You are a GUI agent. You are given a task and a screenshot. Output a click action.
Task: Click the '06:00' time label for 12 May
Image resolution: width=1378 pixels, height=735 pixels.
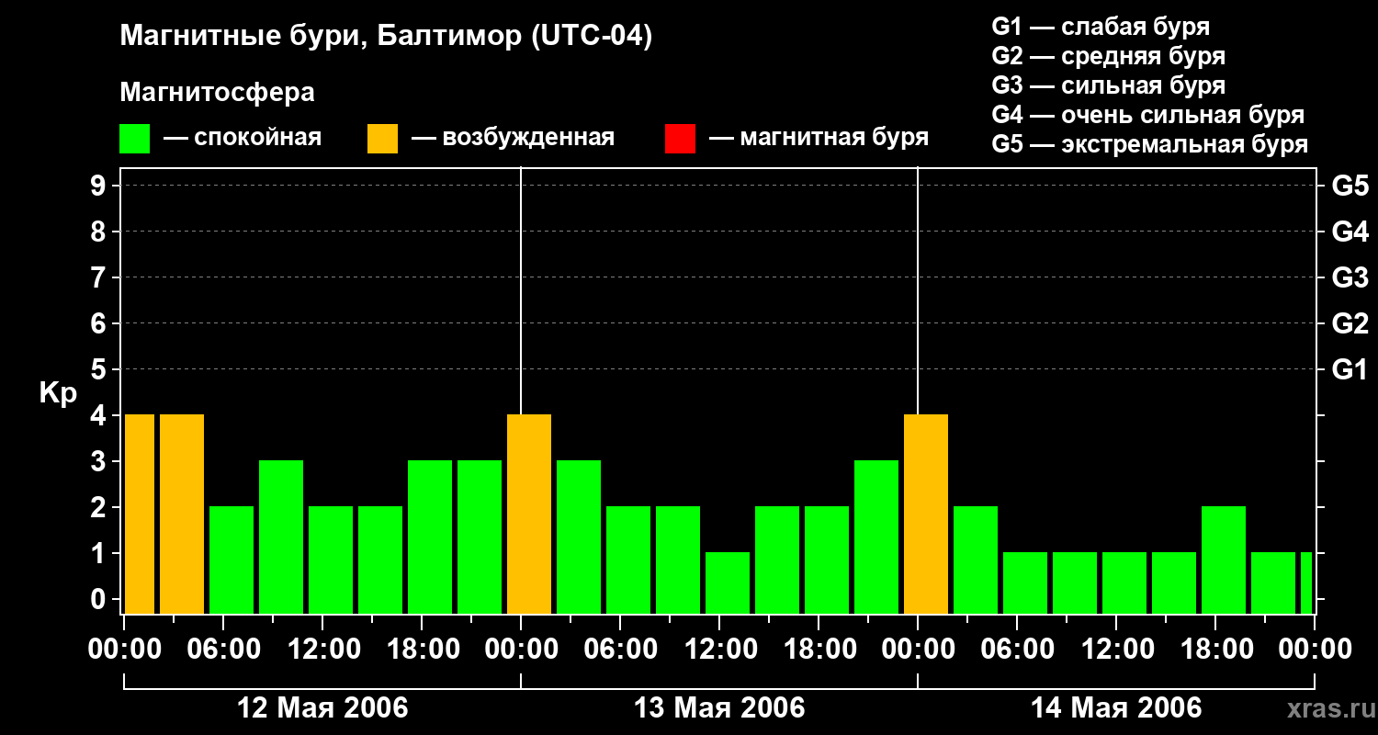[223, 650]
